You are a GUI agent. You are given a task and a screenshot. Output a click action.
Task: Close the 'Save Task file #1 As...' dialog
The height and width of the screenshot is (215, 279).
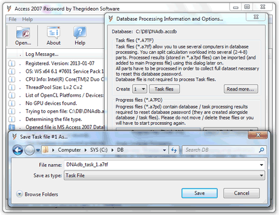[x=258, y=135]
